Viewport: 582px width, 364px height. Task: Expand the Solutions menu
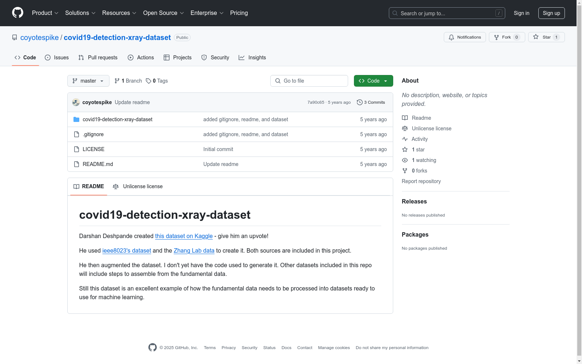coord(80,13)
